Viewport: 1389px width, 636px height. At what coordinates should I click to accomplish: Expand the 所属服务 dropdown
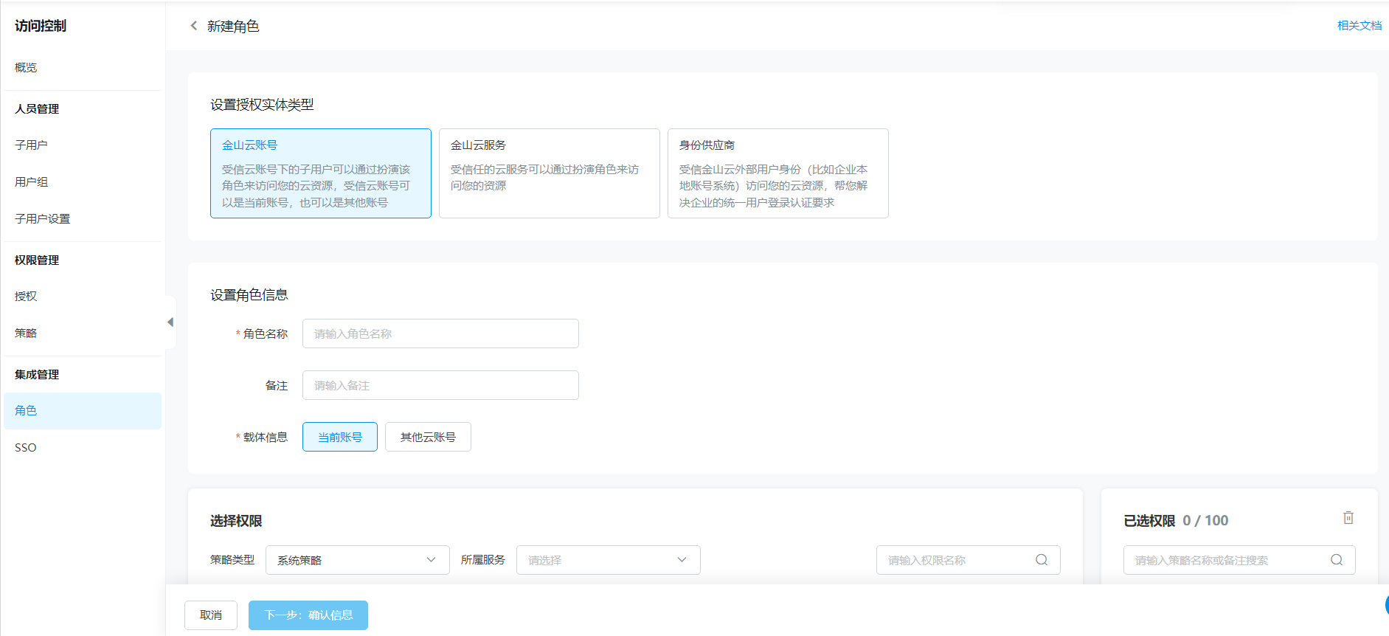coord(608,560)
